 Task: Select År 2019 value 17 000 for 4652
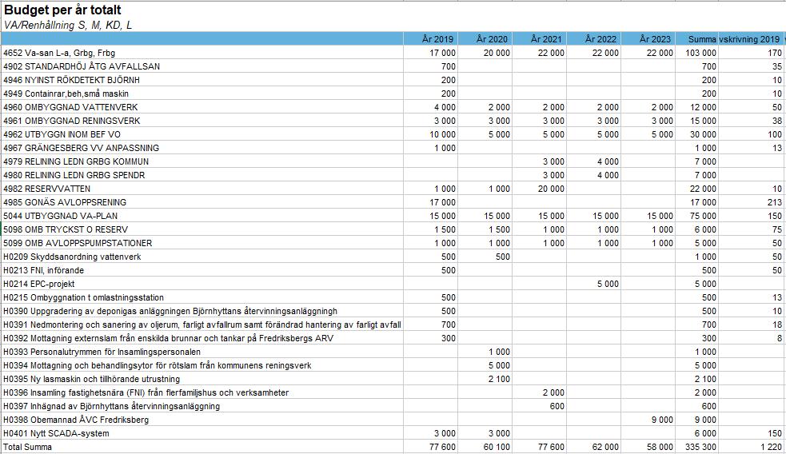pyautogui.click(x=443, y=53)
